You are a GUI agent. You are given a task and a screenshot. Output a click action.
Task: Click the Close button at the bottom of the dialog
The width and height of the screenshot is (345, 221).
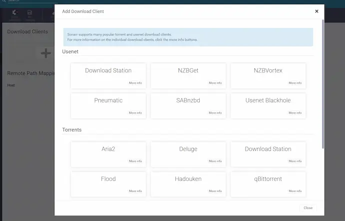[308, 208]
